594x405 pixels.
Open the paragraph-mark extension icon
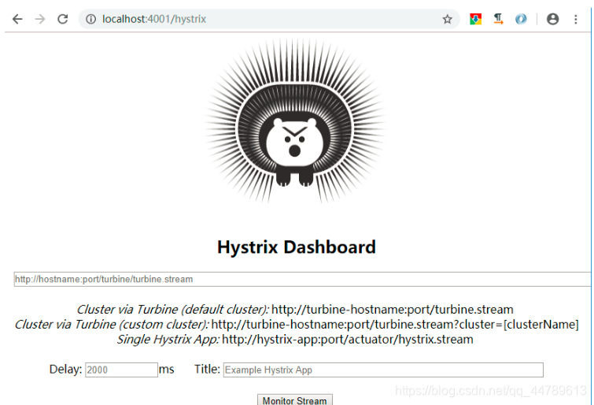point(498,19)
